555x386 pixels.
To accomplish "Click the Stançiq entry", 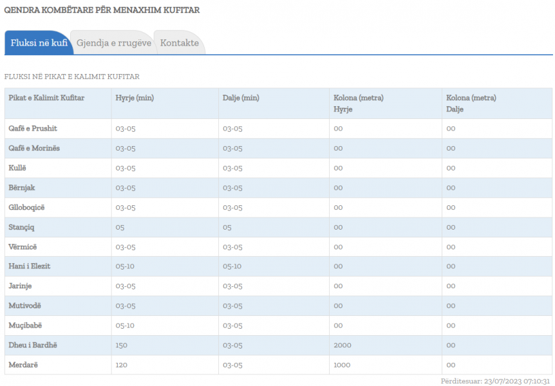I will click(21, 228).
